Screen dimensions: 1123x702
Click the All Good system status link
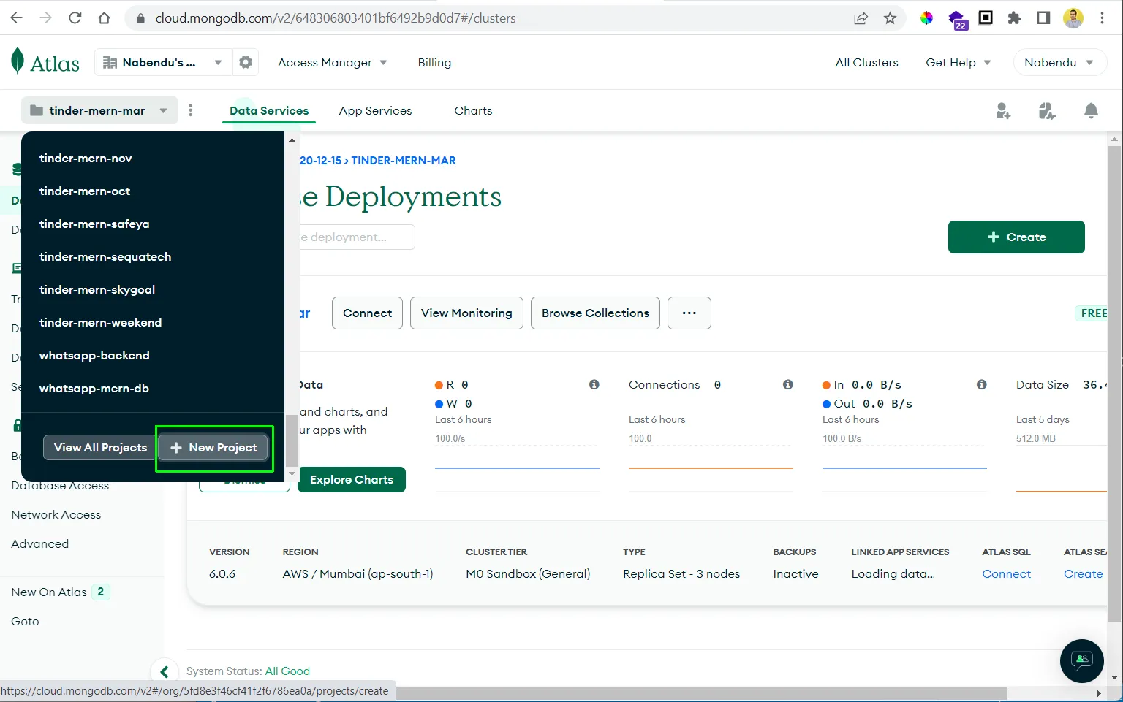pyautogui.click(x=287, y=671)
